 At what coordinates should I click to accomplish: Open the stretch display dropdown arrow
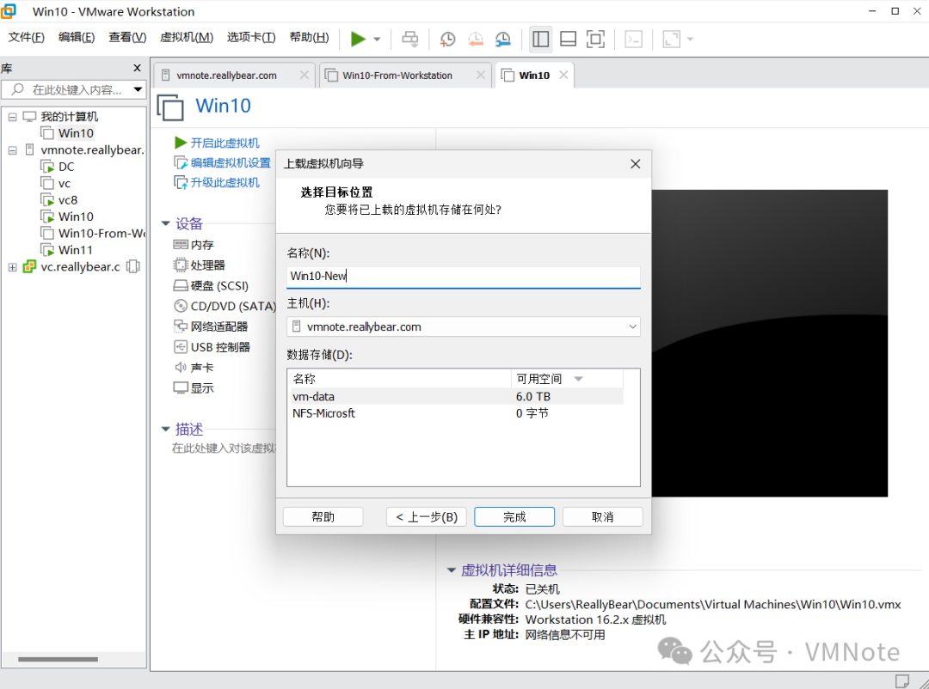[x=690, y=40]
